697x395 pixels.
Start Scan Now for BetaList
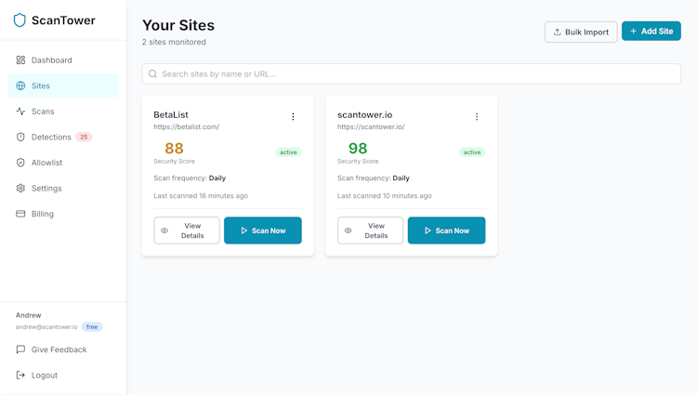(x=263, y=230)
